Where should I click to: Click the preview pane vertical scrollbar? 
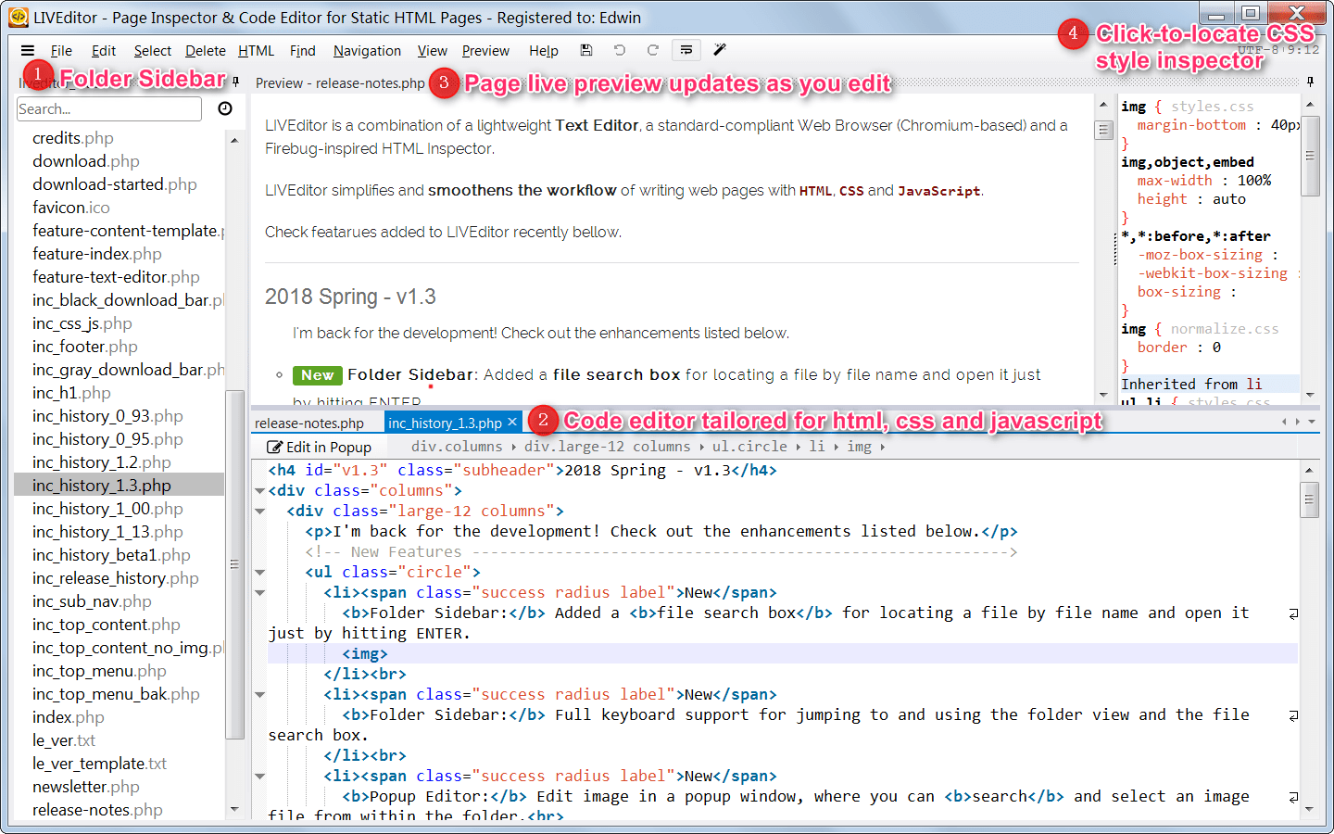coord(1103,130)
